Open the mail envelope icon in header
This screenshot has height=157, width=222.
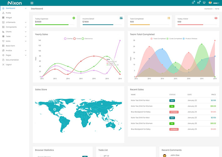click(x=199, y=3)
